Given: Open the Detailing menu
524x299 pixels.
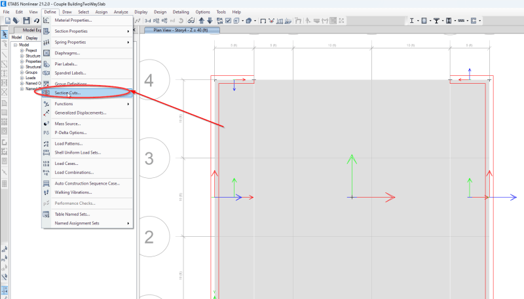Looking at the screenshot, I should [x=181, y=12].
